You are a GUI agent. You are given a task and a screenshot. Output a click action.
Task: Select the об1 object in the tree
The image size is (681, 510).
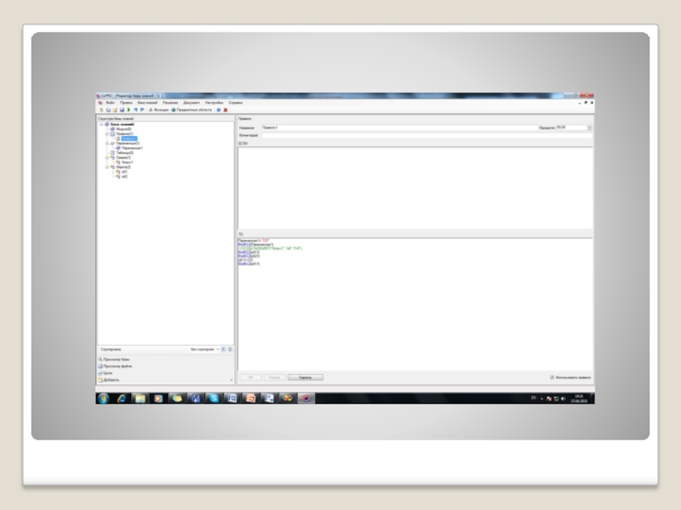pos(124,173)
